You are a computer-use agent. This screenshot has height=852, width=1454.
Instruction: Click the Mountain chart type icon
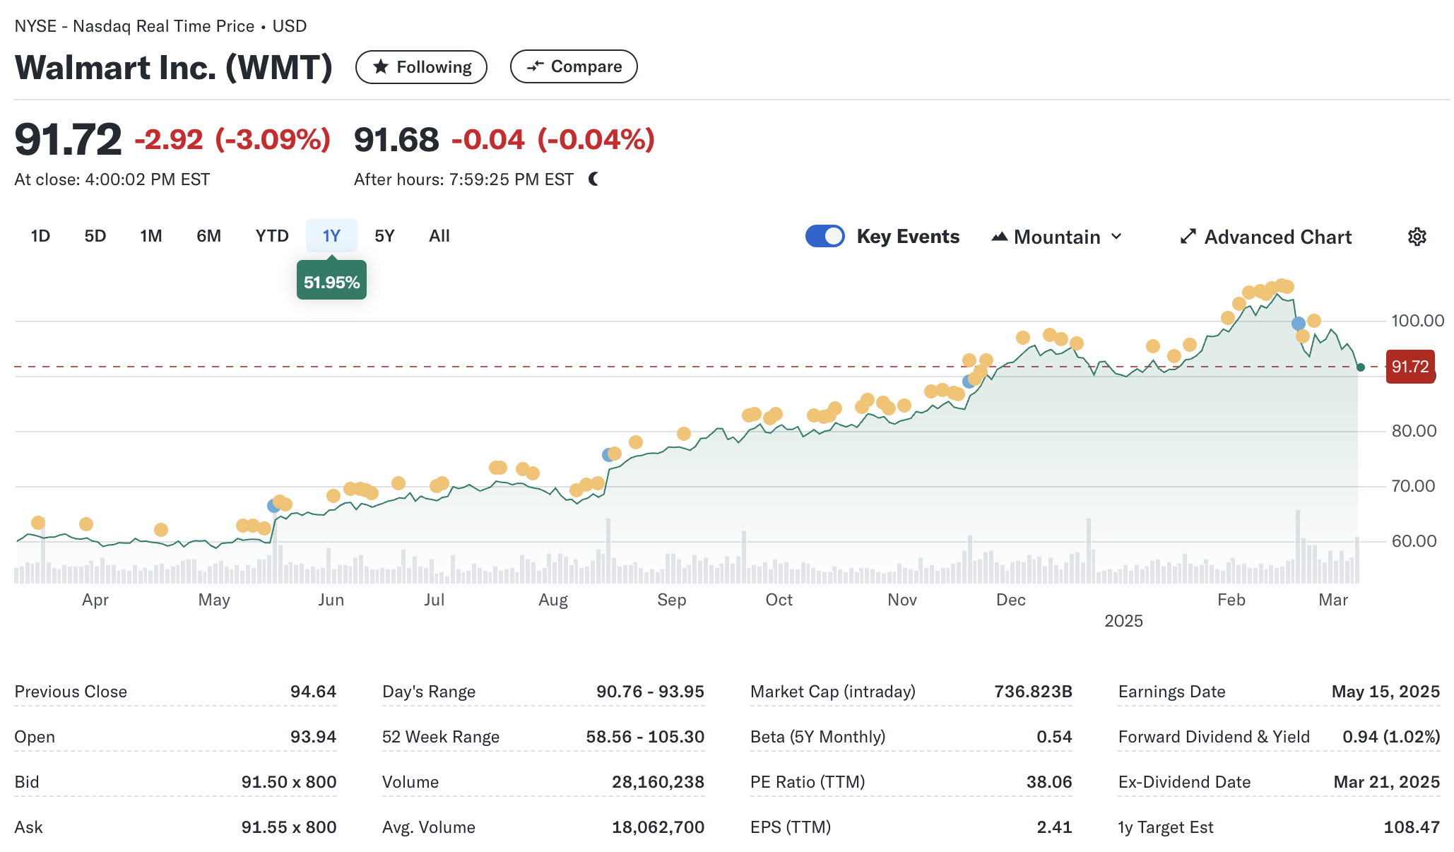999,237
